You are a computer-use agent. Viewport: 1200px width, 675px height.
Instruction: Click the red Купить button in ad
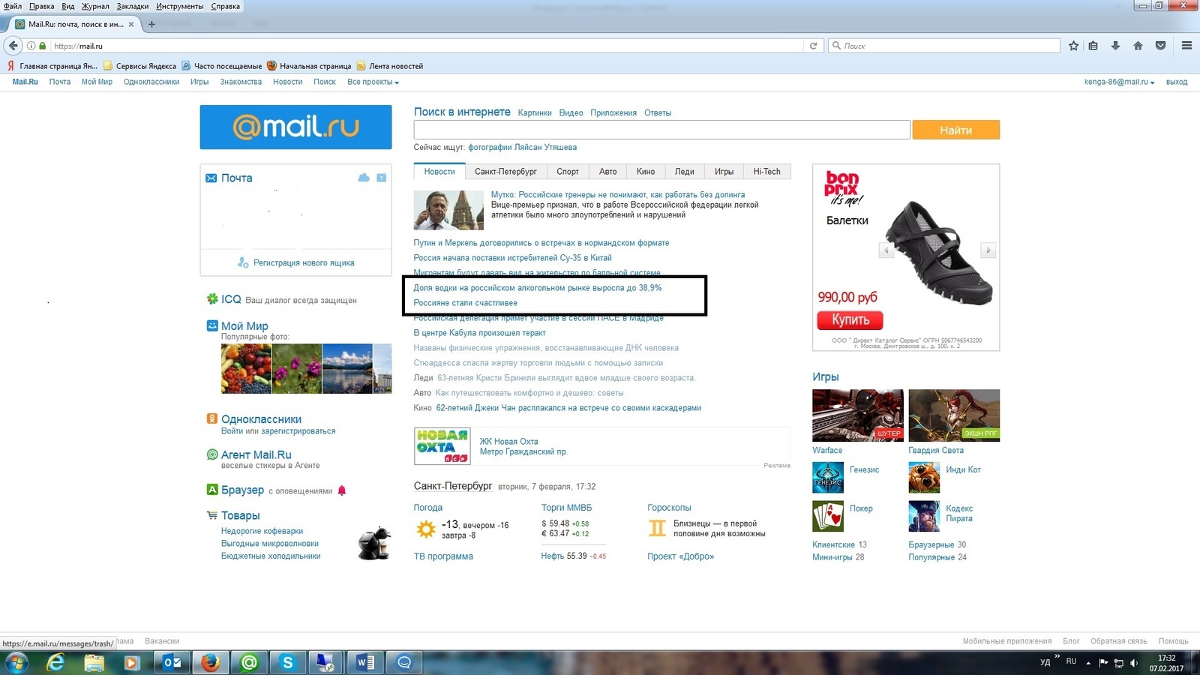point(850,320)
